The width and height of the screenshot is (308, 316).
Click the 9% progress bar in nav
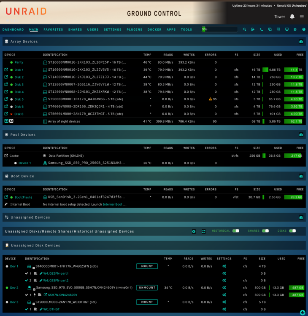pyautogui.click(x=219, y=29)
